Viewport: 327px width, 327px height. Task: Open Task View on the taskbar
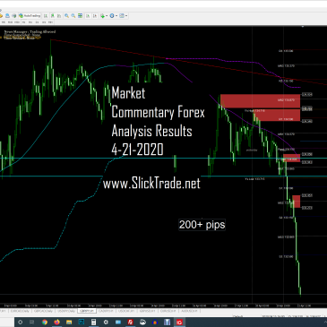click(31, 322)
